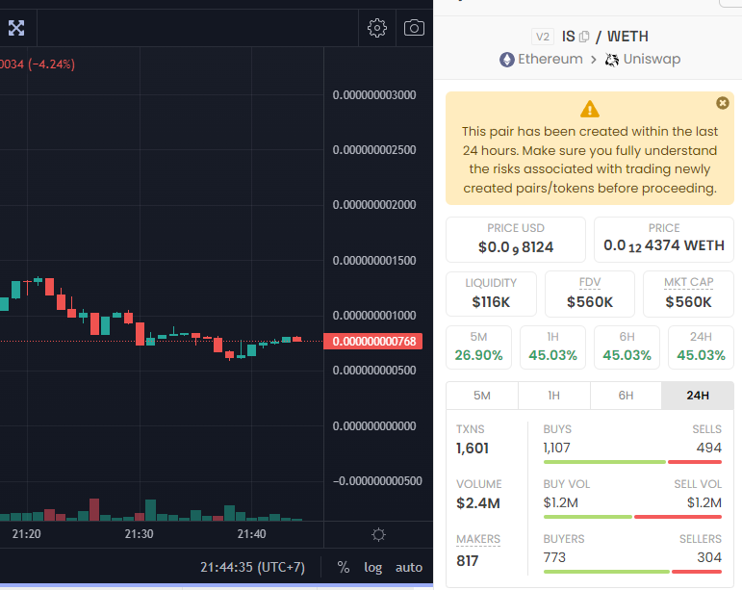The height and width of the screenshot is (590, 742).
Task: Click the 21:30 time axis label
Action: click(x=140, y=534)
